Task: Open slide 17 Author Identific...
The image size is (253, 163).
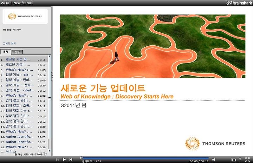Action: 24,142
